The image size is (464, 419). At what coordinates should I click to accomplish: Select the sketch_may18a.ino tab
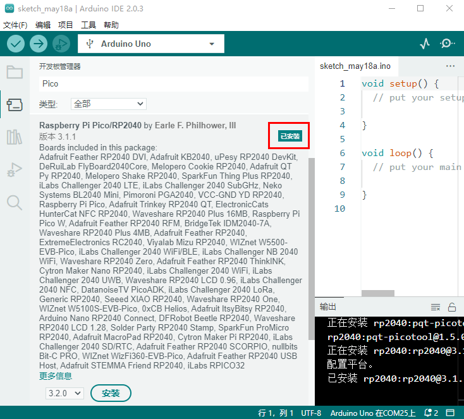click(355, 66)
